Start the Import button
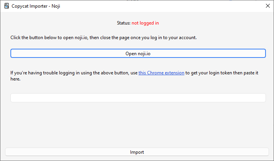Screen dimensions: 274x161 [x=137, y=152]
